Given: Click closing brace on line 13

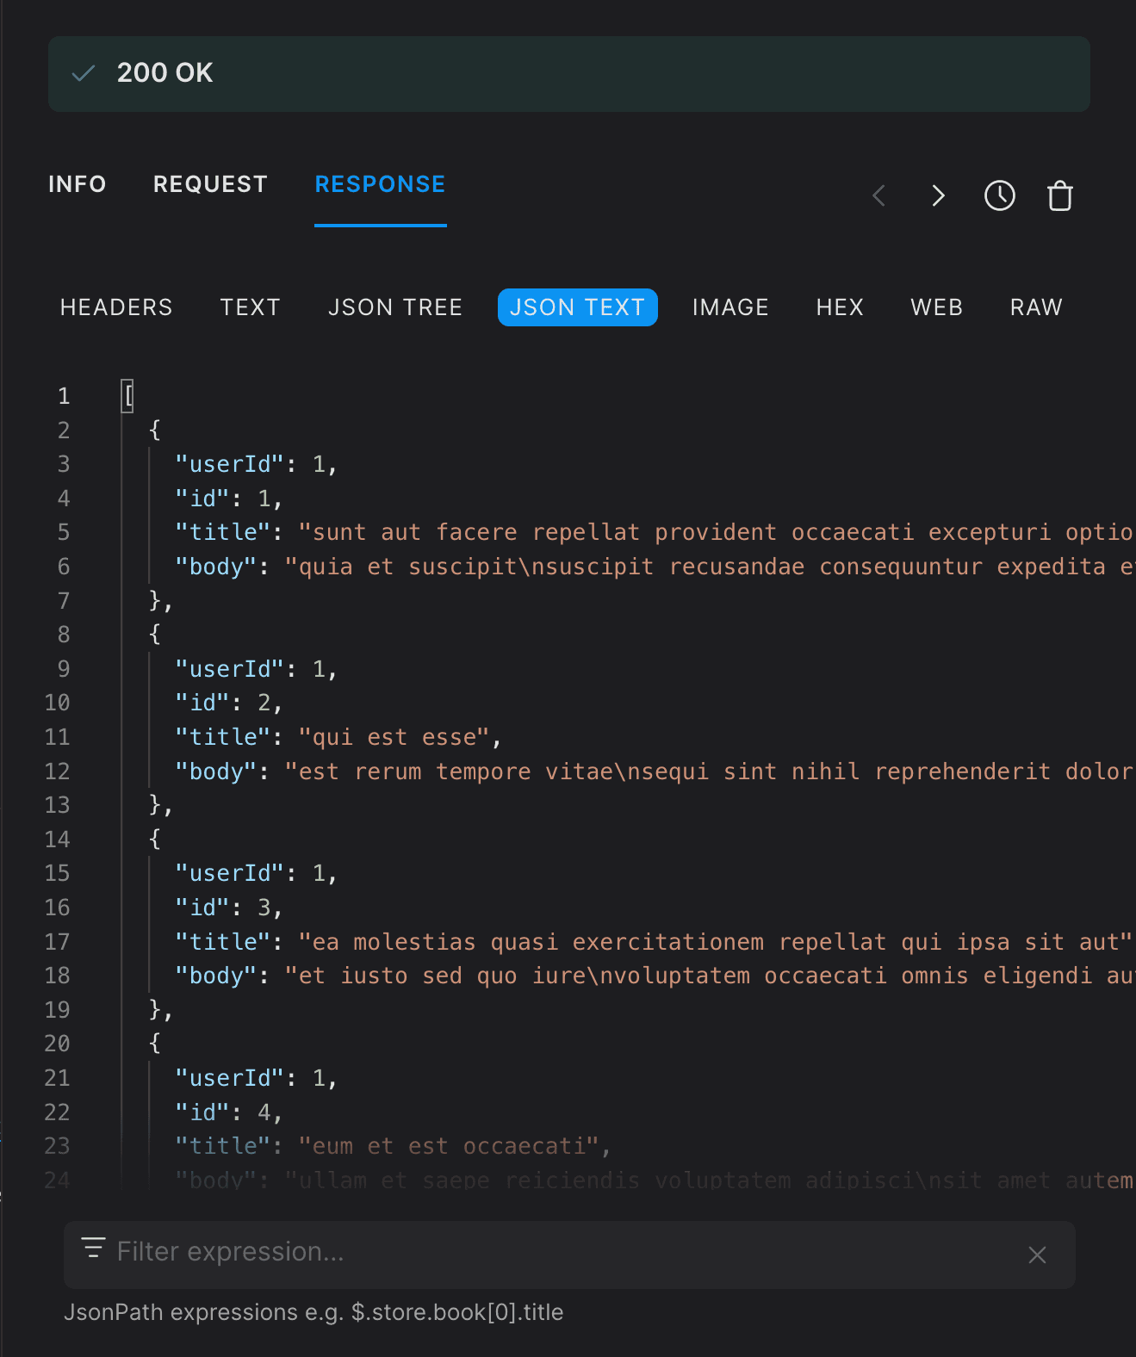Looking at the screenshot, I should tap(160, 805).
